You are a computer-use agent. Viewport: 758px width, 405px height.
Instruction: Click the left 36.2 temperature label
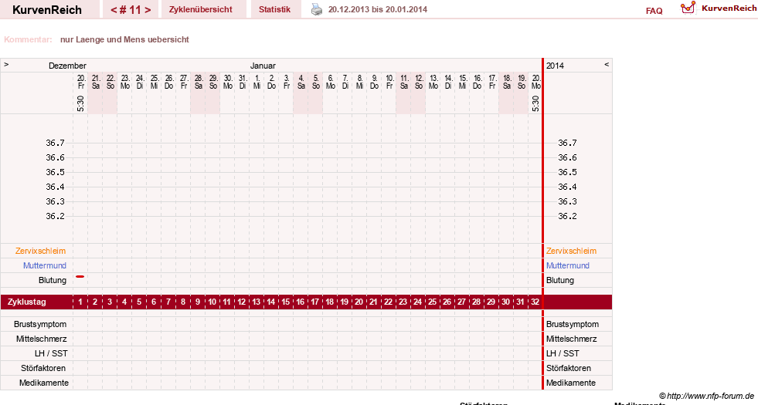(55, 216)
